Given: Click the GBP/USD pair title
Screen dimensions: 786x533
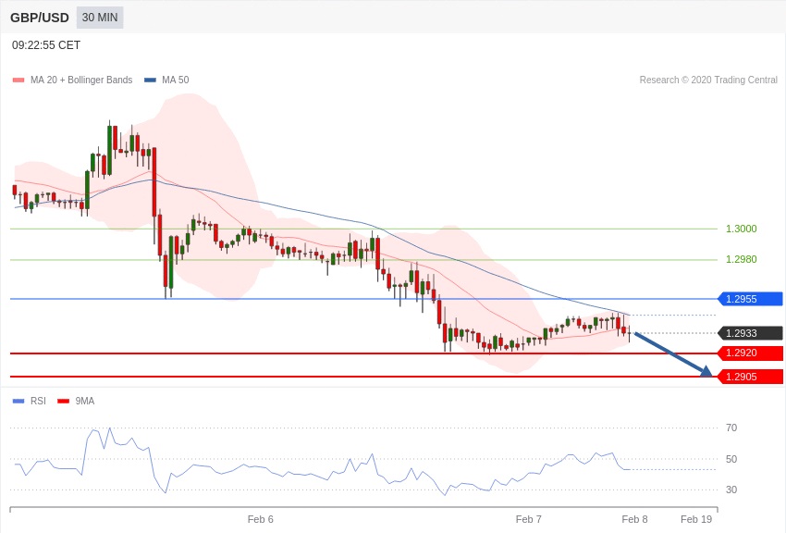Looking at the screenshot, I should (40, 18).
